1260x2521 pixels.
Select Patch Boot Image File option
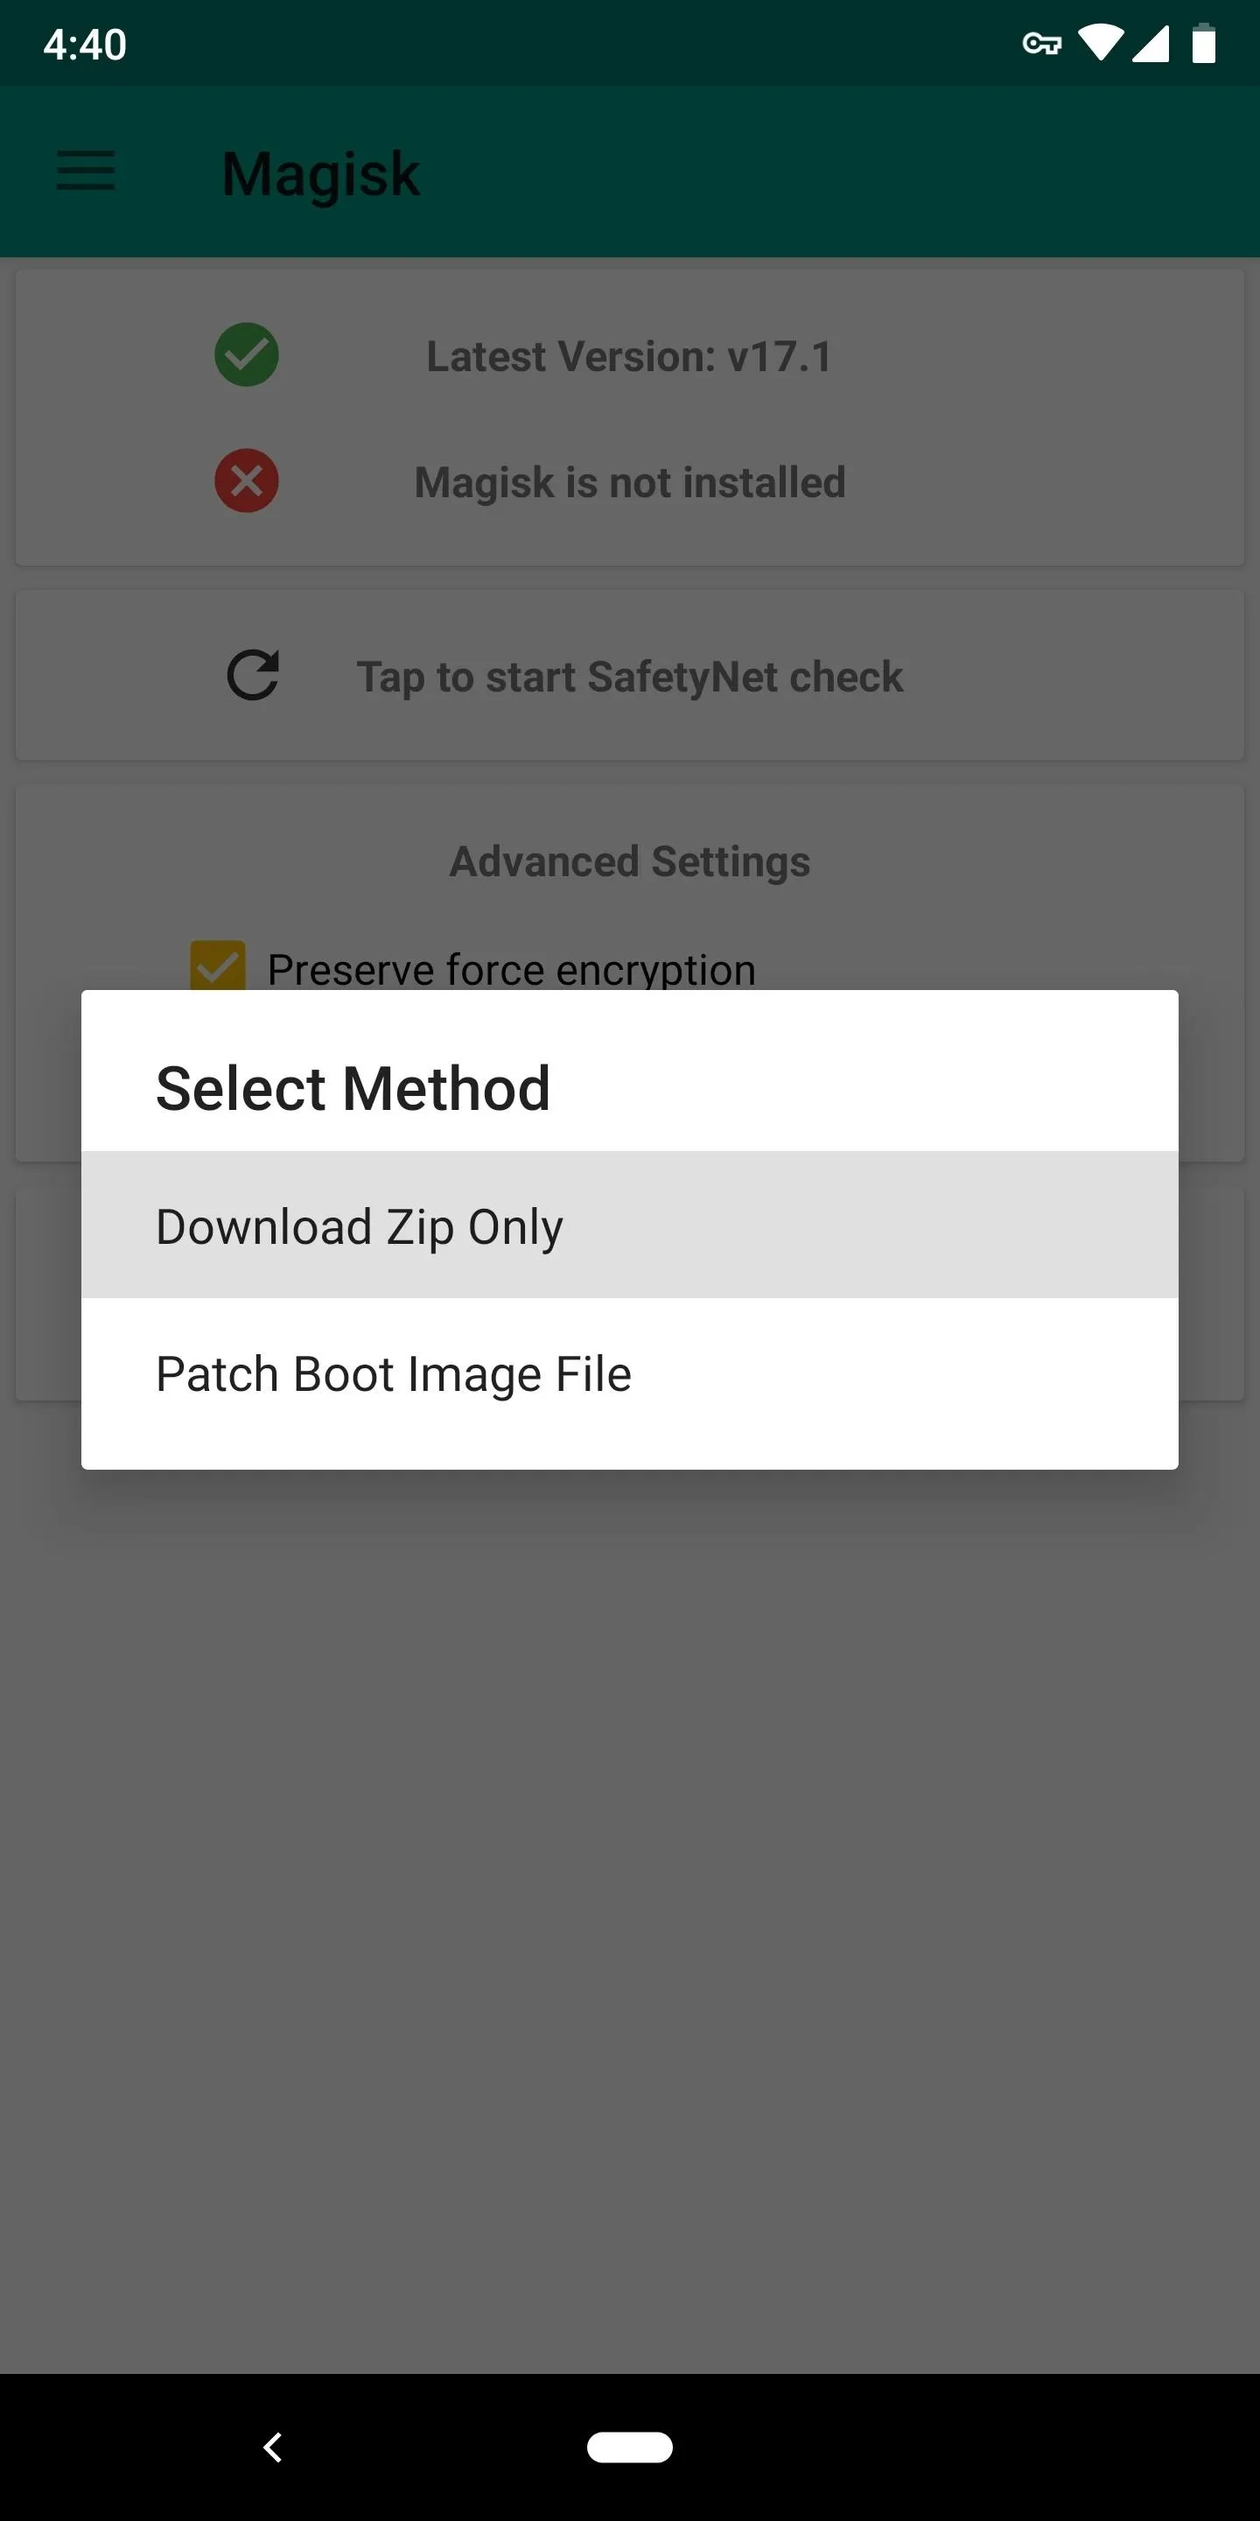pyautogui.click(x=630, y=1373)
